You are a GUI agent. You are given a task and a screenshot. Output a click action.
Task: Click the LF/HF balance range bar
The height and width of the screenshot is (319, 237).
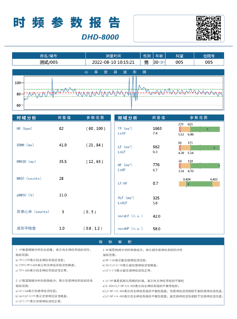pos(199,184)
